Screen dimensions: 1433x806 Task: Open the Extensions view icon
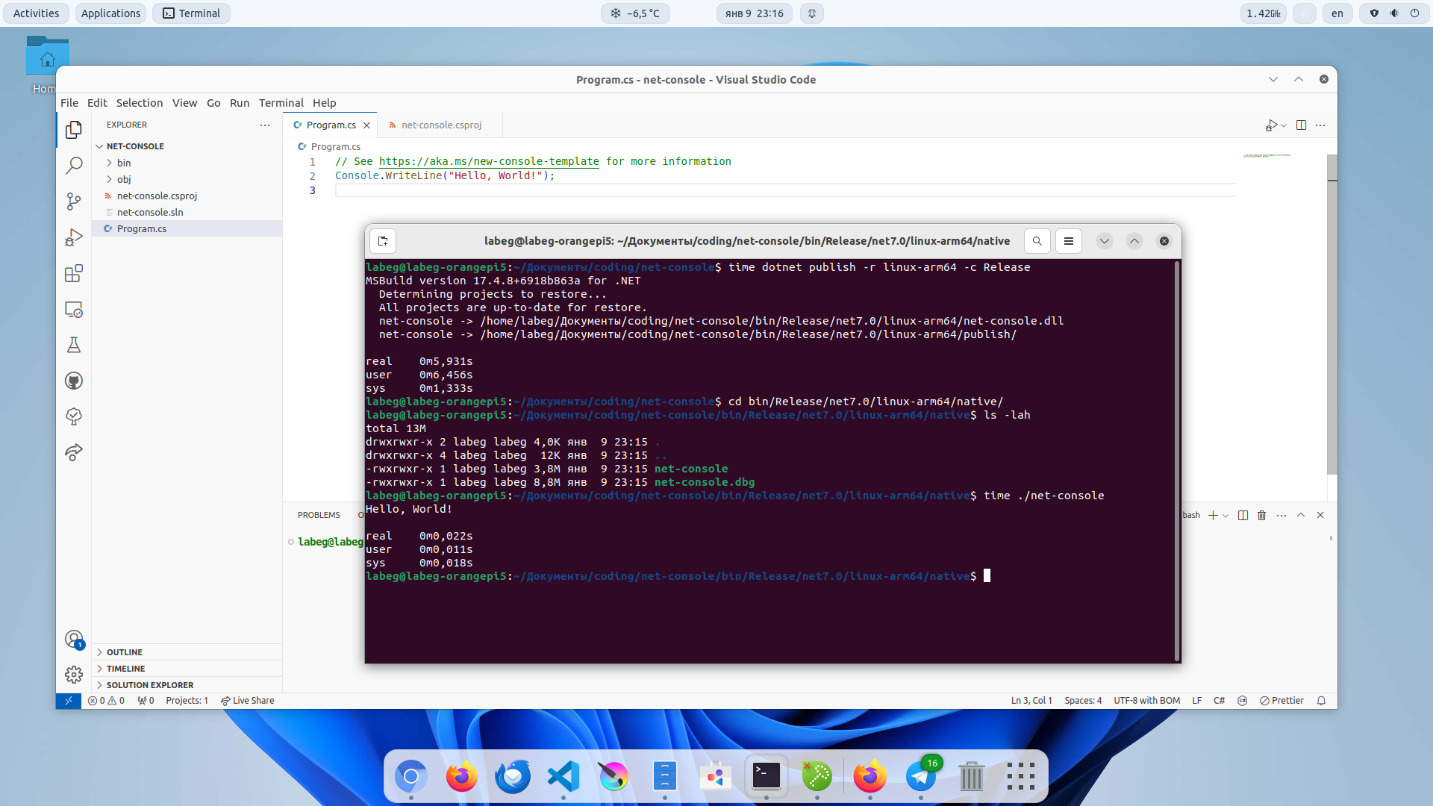[x=74, y=273]
